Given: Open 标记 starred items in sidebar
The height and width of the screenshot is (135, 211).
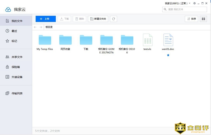Looking at the screenshot, I should pyautogui.click(x=14, y=41).
